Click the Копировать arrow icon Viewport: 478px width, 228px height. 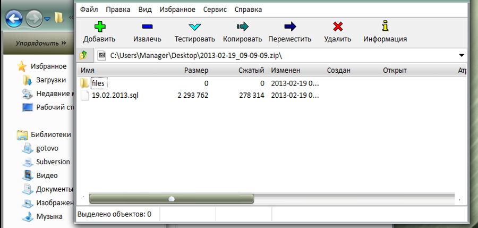(242, 27)
